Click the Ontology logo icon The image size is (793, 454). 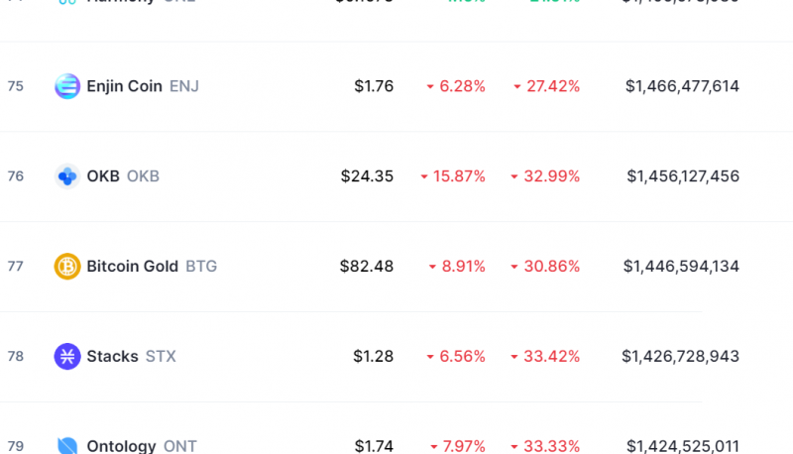point(67,445)
